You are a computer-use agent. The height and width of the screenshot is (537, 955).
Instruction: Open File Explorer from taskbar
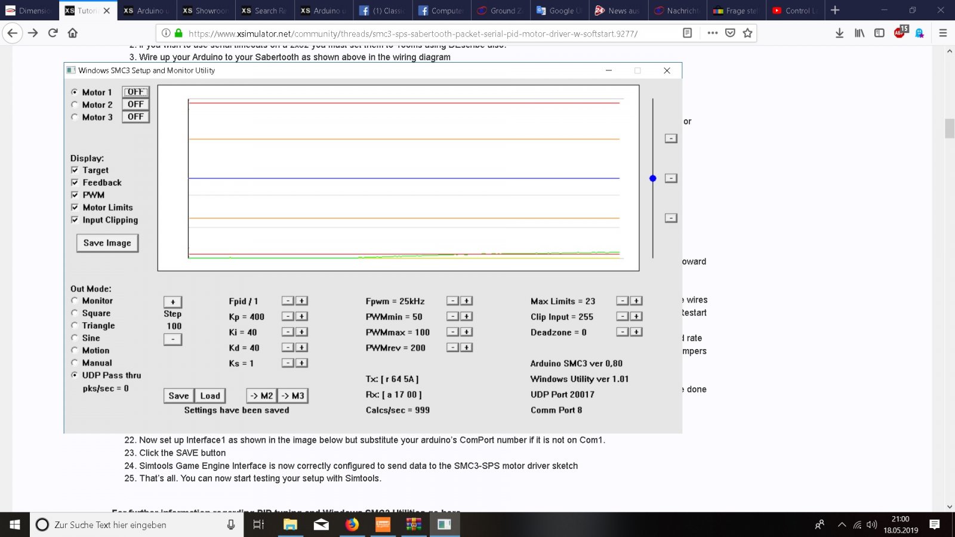click(x=290, y=524)
